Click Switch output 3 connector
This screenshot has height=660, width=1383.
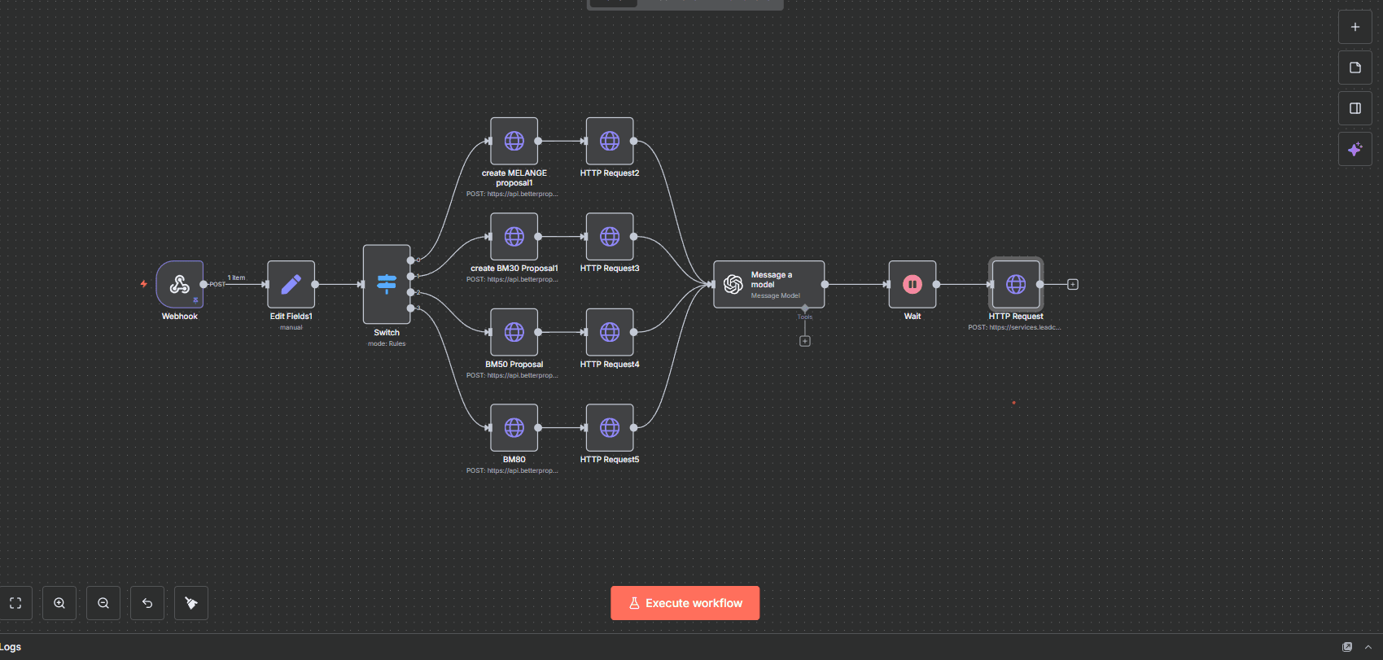click(410, 308)
